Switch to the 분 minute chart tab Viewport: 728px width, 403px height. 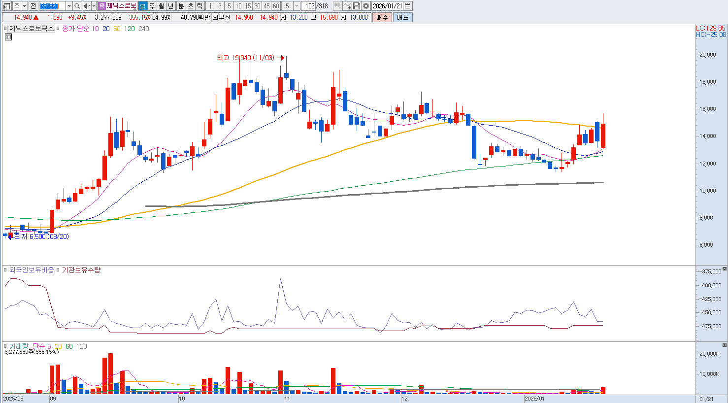click(x=181, y=6)
